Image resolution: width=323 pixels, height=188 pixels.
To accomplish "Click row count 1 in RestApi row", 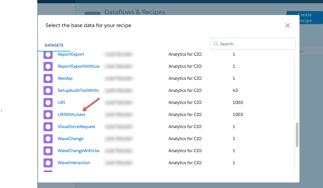I will (234, 79).
